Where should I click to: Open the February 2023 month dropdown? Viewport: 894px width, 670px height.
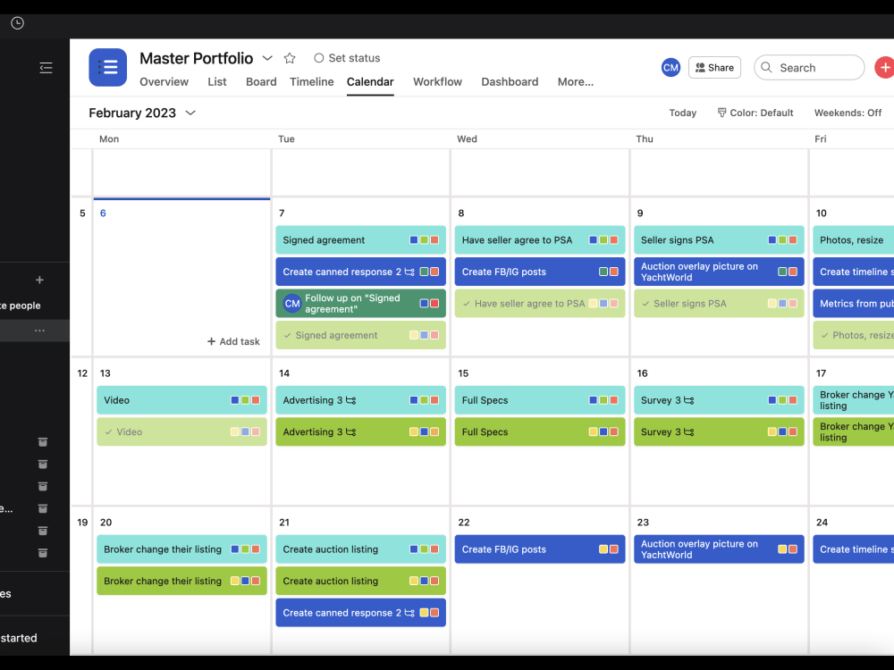[x=190, y=113]
